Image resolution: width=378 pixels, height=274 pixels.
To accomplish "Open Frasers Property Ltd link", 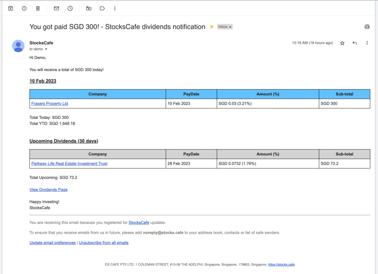I will [x=50, y=103].
